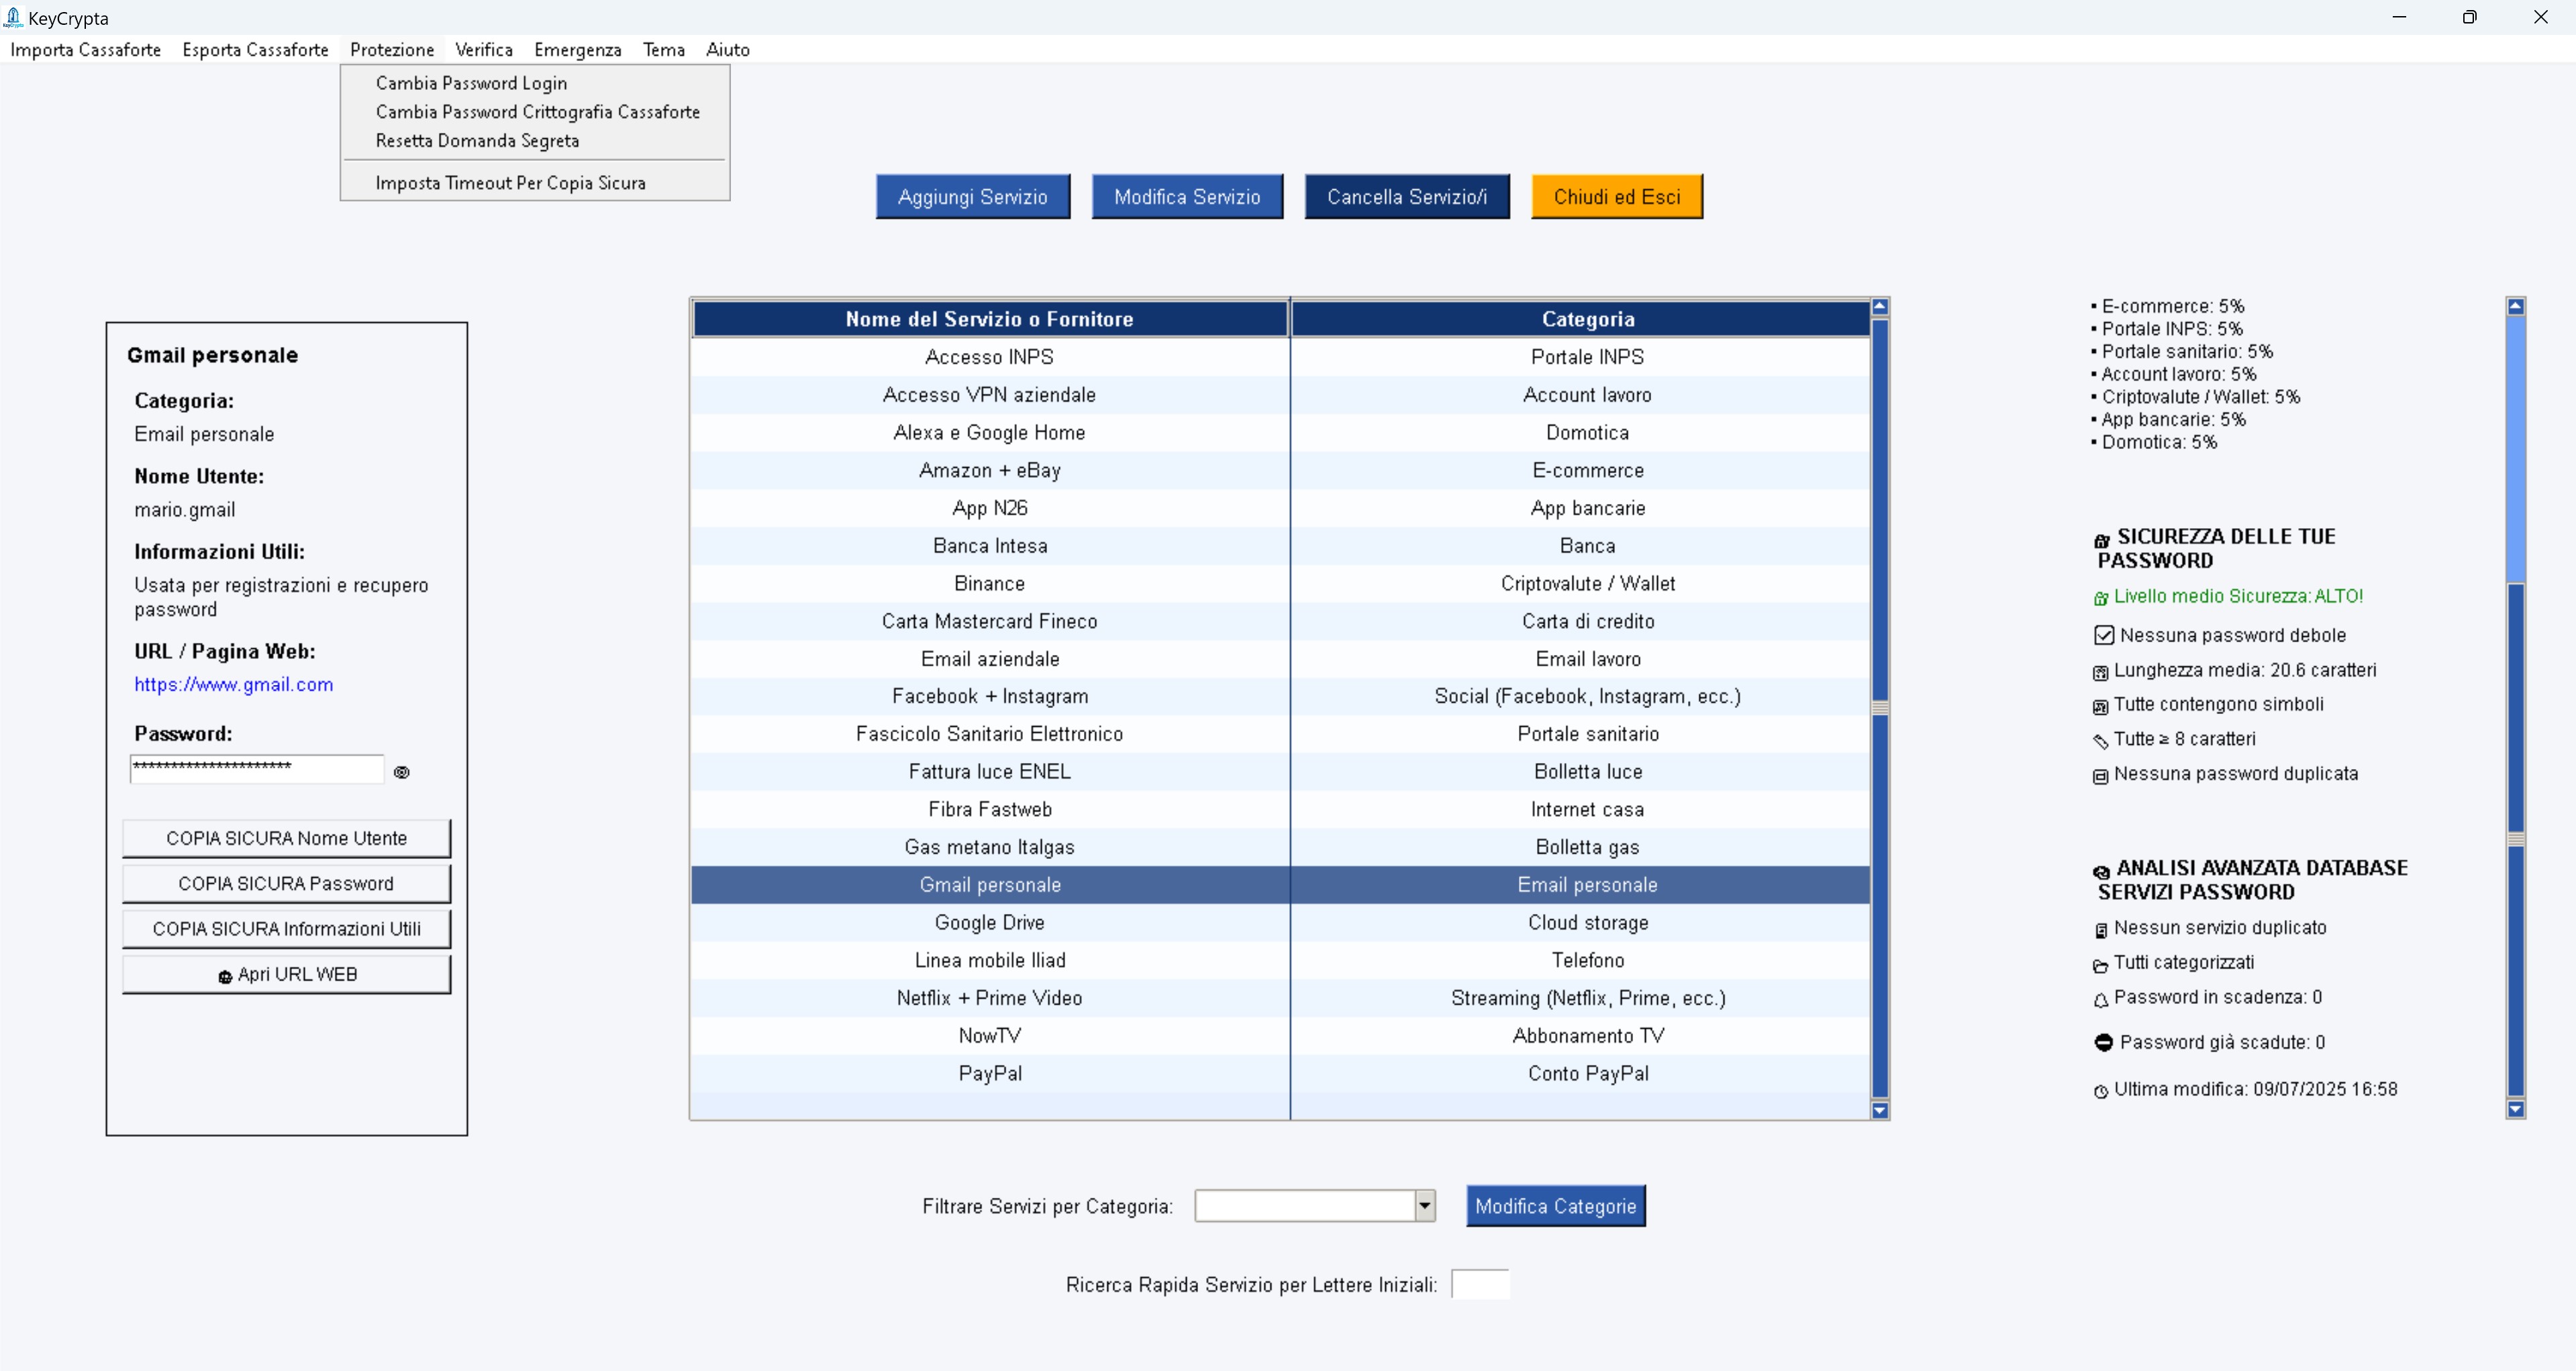Click the service table scrollbar up arrow

point(1880,307)
